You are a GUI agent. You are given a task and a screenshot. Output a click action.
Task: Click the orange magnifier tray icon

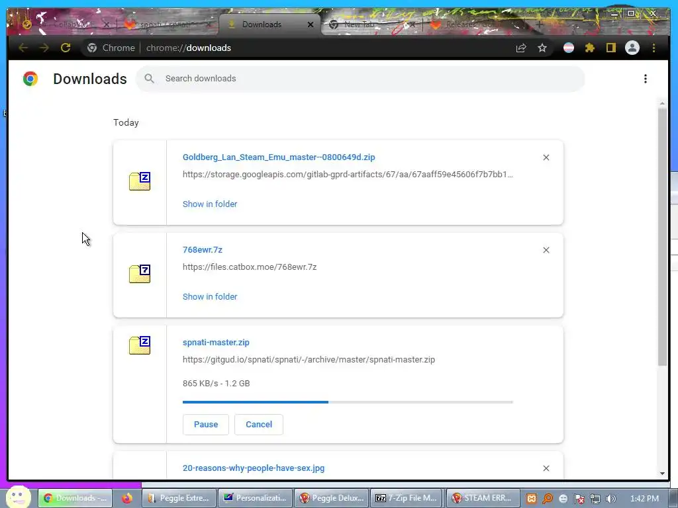548,499
